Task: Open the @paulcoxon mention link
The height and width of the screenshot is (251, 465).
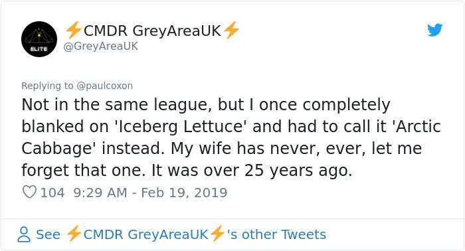Action: (x=105, y=86)
